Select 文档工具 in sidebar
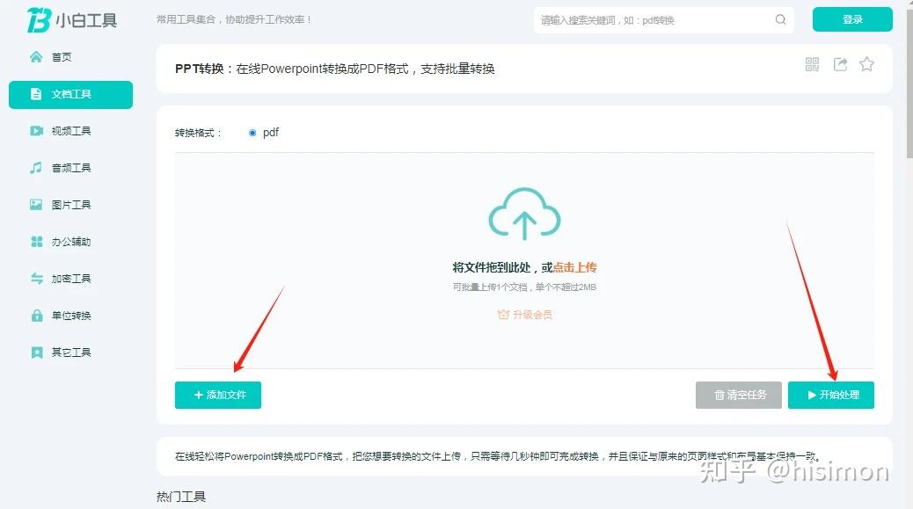The height and width of the screenshot is (509, 913). pos(70,94)
